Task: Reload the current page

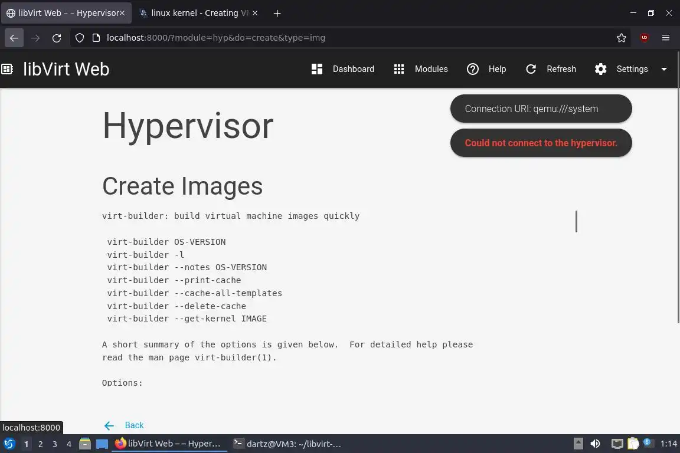Action: pyautogui.click(x=57, y=38)
